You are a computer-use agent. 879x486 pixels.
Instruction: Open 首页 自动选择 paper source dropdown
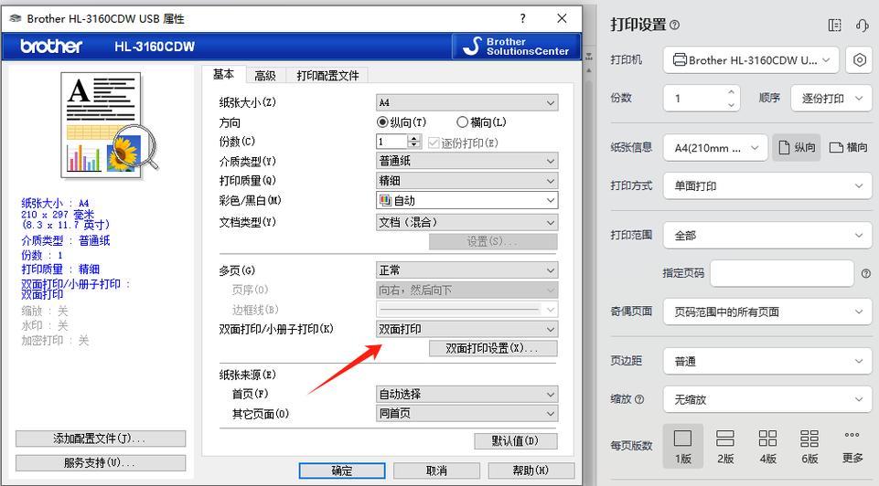pos(467,394)
